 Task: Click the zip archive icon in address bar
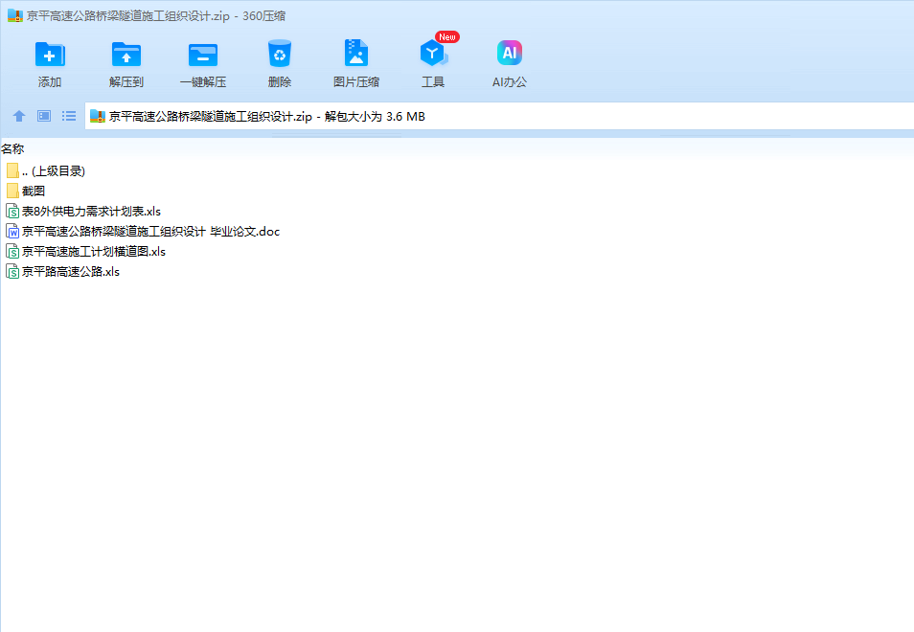coord(98,116)
